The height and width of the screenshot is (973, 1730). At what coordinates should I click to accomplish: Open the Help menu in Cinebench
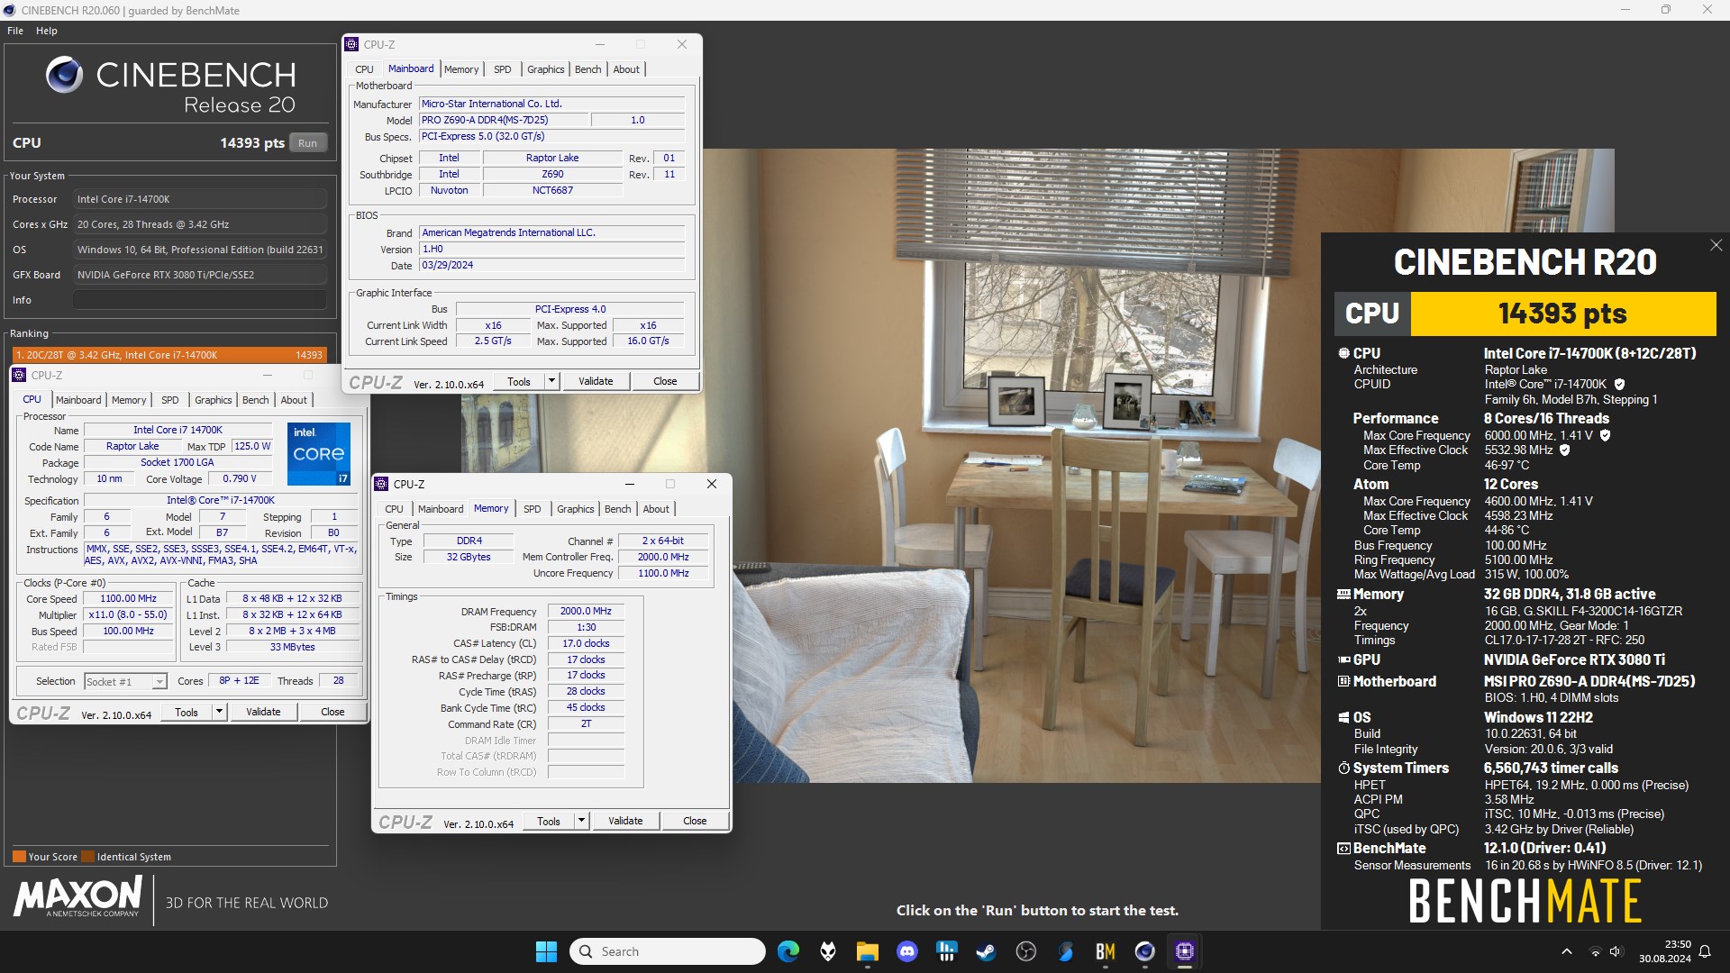point(47,31)
